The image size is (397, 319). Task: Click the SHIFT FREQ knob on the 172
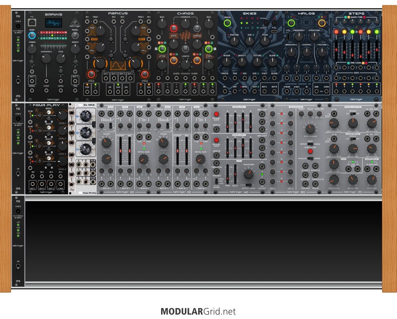point(353,123)
